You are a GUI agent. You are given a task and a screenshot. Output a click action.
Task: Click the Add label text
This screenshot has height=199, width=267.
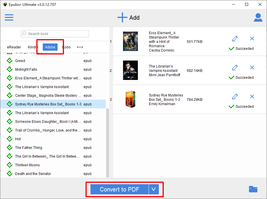(134, 18)
